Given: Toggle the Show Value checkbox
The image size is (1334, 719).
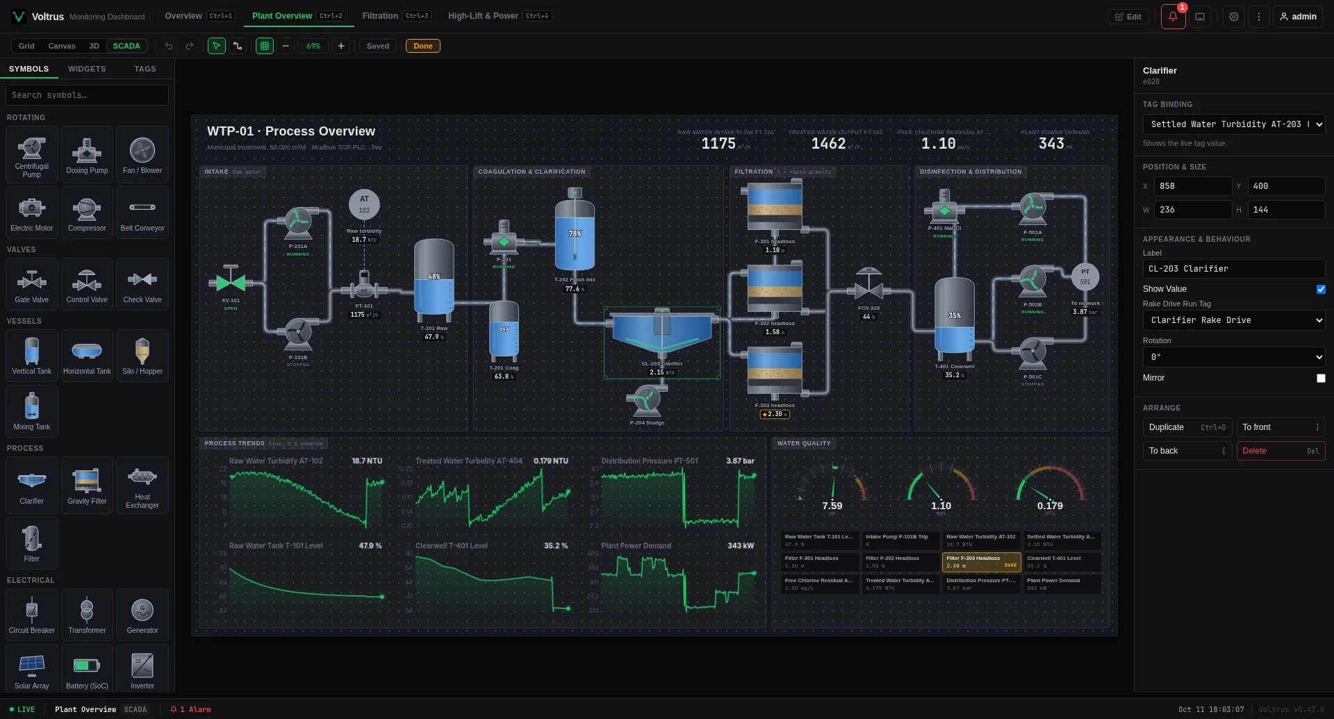Looking at the screenshot, I should [x=1321, y=289].
